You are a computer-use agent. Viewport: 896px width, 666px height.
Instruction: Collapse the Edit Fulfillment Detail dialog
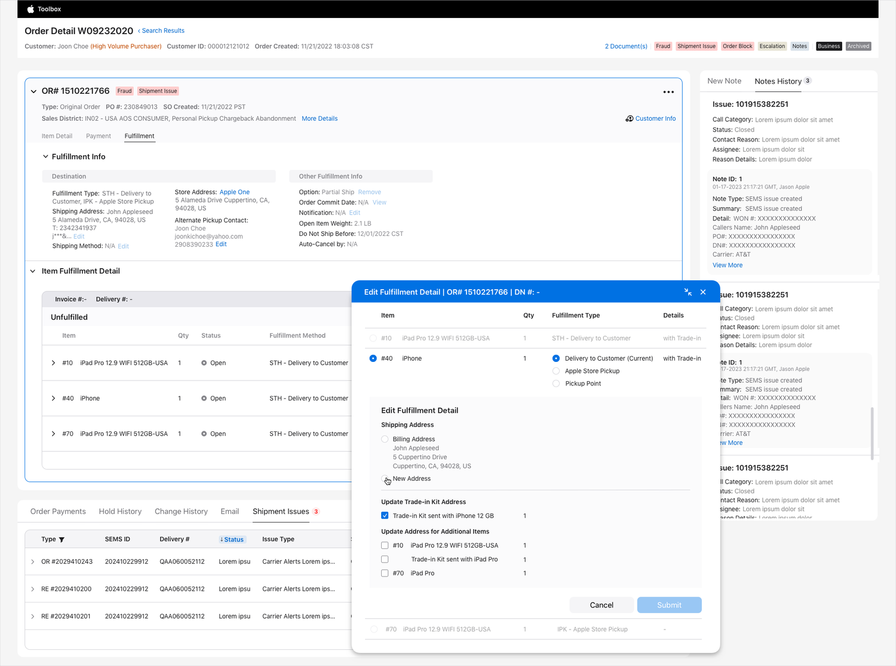tap(688, 292)
